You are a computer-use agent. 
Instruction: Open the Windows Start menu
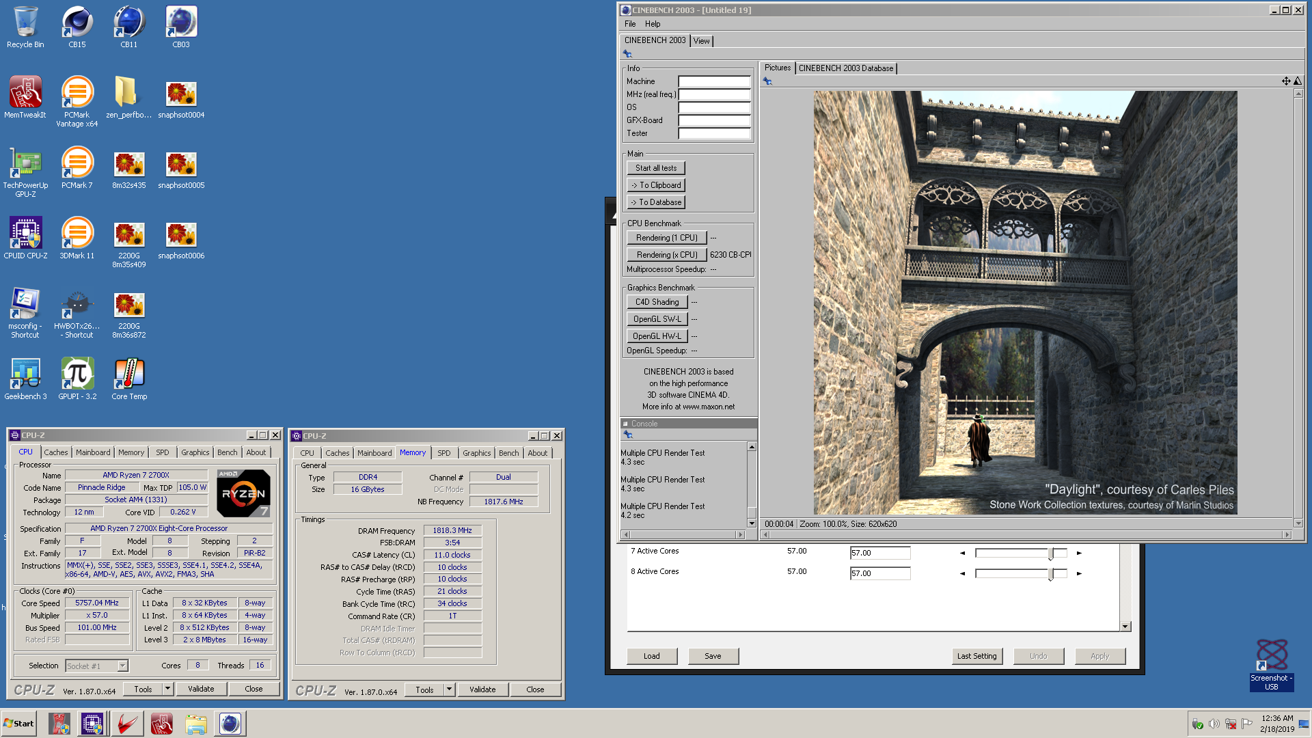[19, 724]
